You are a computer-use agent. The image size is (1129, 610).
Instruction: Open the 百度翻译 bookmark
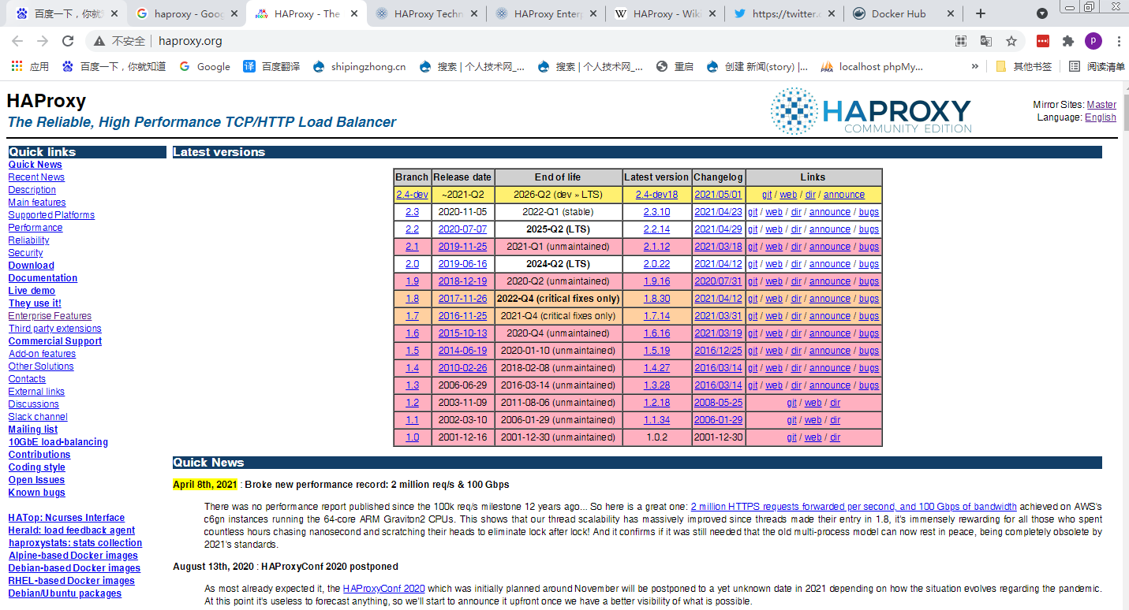tap(271, 66)
